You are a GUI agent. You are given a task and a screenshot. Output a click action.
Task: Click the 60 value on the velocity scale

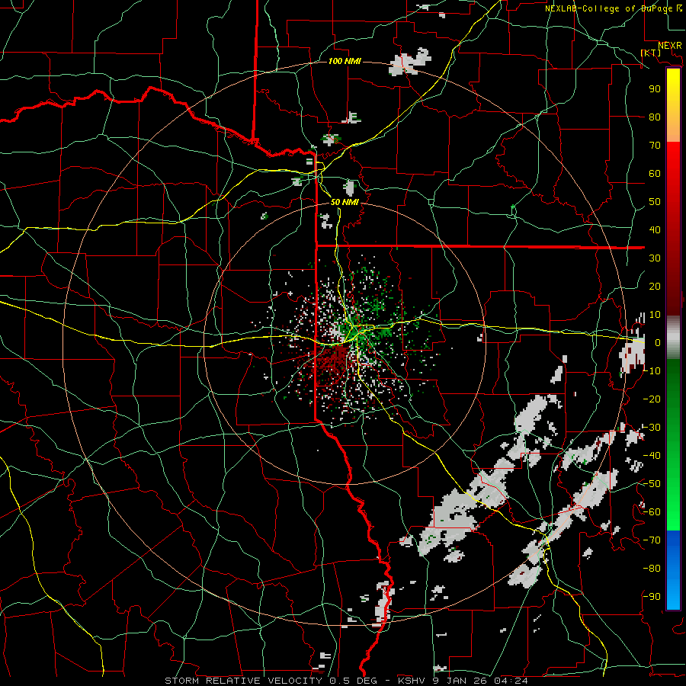pos(655,173)
